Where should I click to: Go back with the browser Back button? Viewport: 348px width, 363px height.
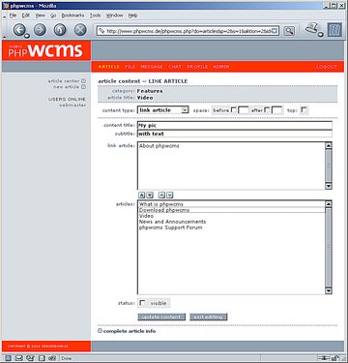point(19,30)
